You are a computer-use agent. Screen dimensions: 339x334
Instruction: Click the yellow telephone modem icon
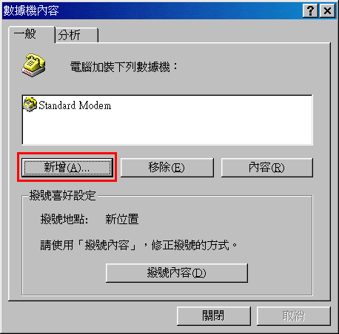[33, 65]
